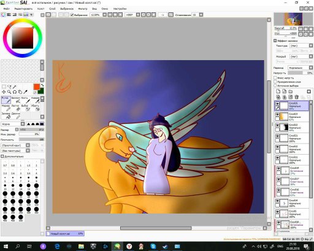Screen dimensions: 314x251
Task: Switch to Новый холст.sai document tab
Action: click(x=65, y=234)
